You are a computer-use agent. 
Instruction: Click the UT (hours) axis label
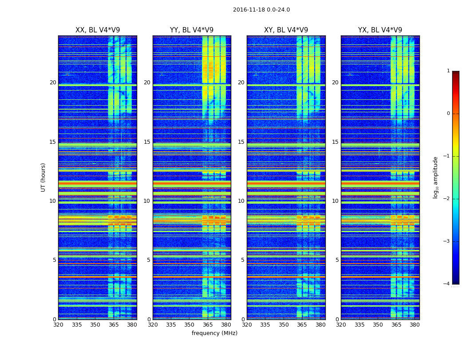pyautogui.click(x=43, y=177)
